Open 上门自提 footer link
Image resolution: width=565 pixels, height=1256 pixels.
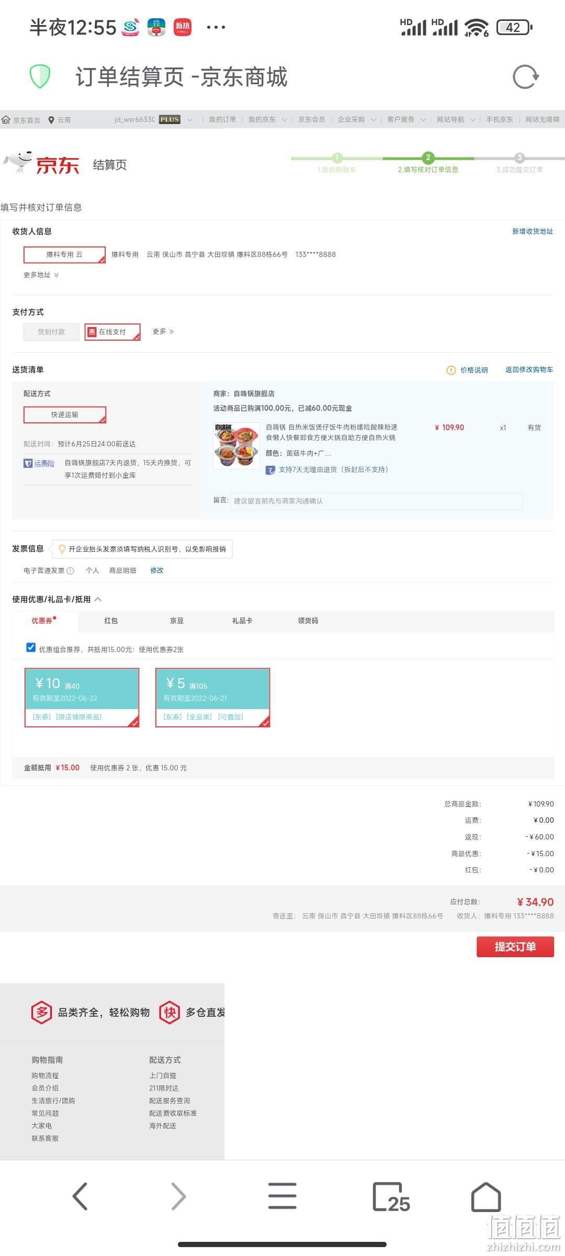163,1075
